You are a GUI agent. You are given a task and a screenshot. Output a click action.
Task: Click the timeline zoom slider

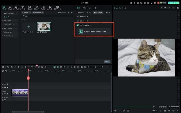(x=96, y=67)
